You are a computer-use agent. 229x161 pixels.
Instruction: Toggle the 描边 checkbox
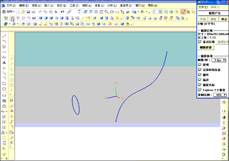tap(200, 80)
